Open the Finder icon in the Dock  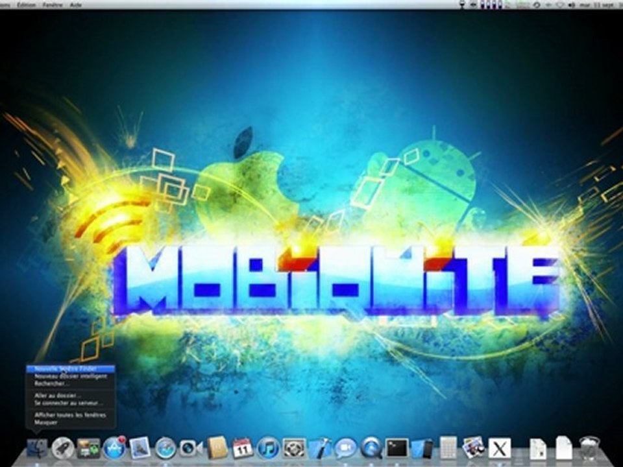(37, 448)
